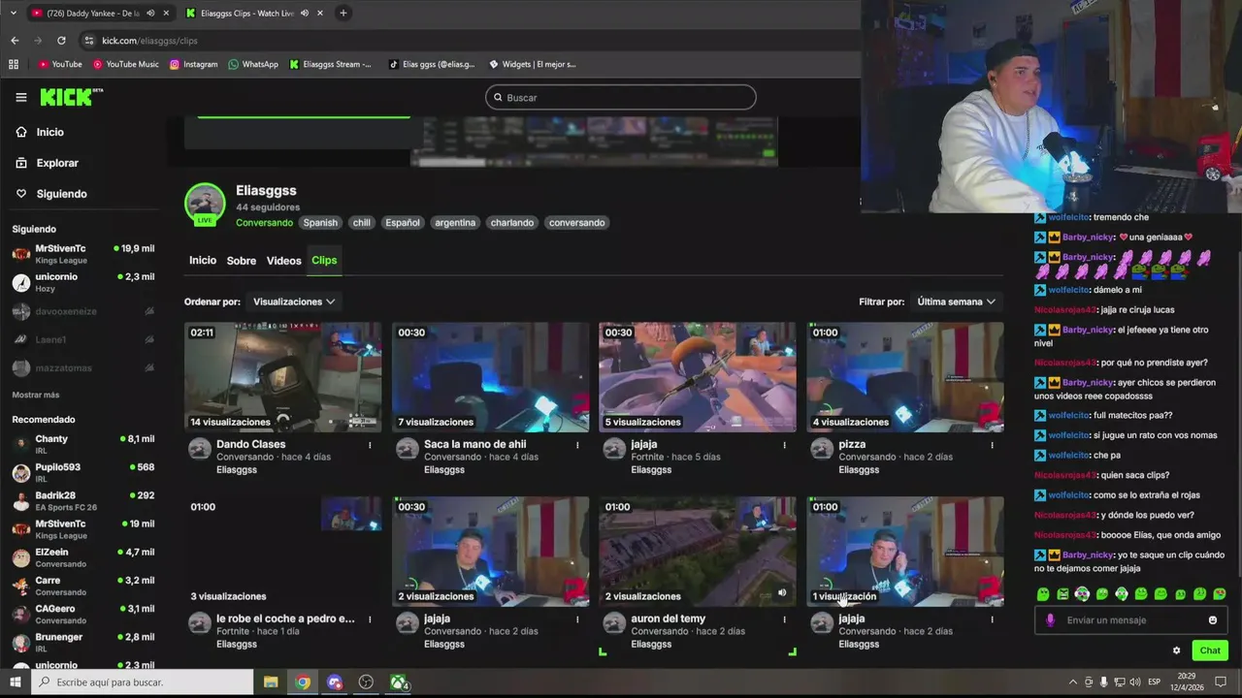1242x698 pixels.
Task: Expand the browser tab search chevron
Action: (x=14, y=13)
